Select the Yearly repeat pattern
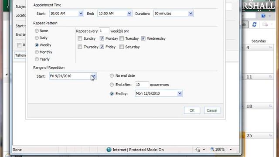Viewport: 279px width, 157px height. pos(37,59)
